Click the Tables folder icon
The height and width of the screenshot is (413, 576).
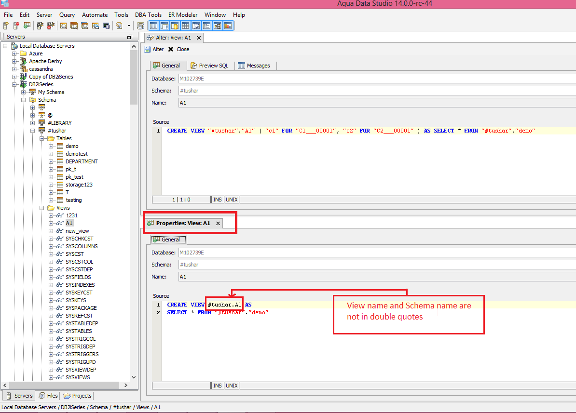tap(51, 138)
